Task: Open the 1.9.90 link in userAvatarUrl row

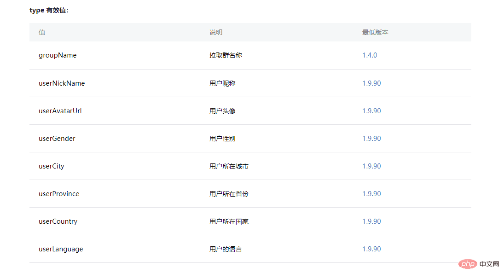Action: coord(371,111)
